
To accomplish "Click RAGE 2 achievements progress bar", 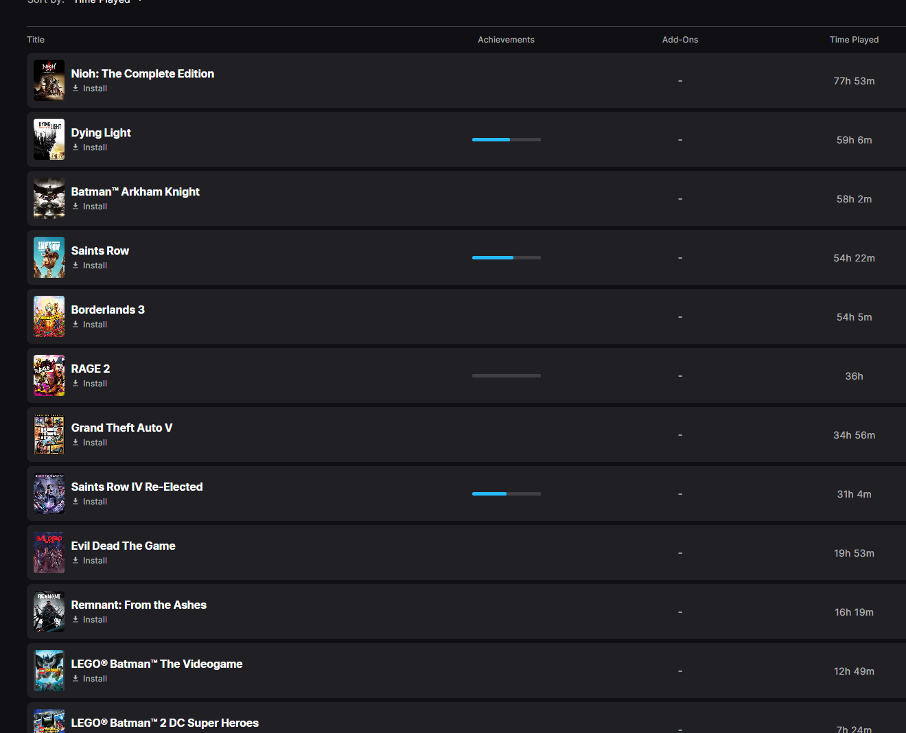I will (x=507, y=375).
